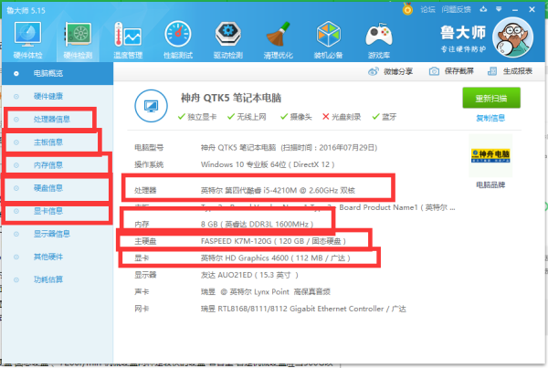
Task: Click 复制信息 copy info link
Action: 490,118
